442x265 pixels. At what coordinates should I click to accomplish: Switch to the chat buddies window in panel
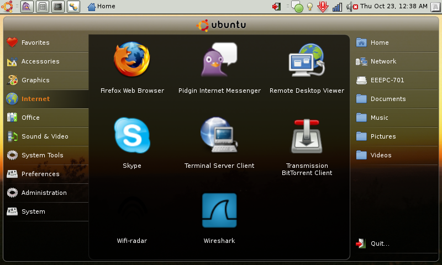tap(73, 7)
